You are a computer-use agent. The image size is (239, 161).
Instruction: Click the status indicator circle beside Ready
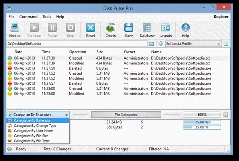(10, 149)
